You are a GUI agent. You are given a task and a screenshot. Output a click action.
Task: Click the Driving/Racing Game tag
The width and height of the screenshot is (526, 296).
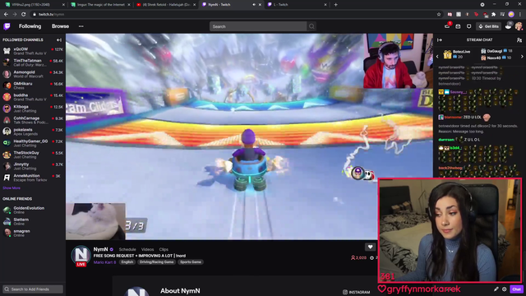point(157,262)
